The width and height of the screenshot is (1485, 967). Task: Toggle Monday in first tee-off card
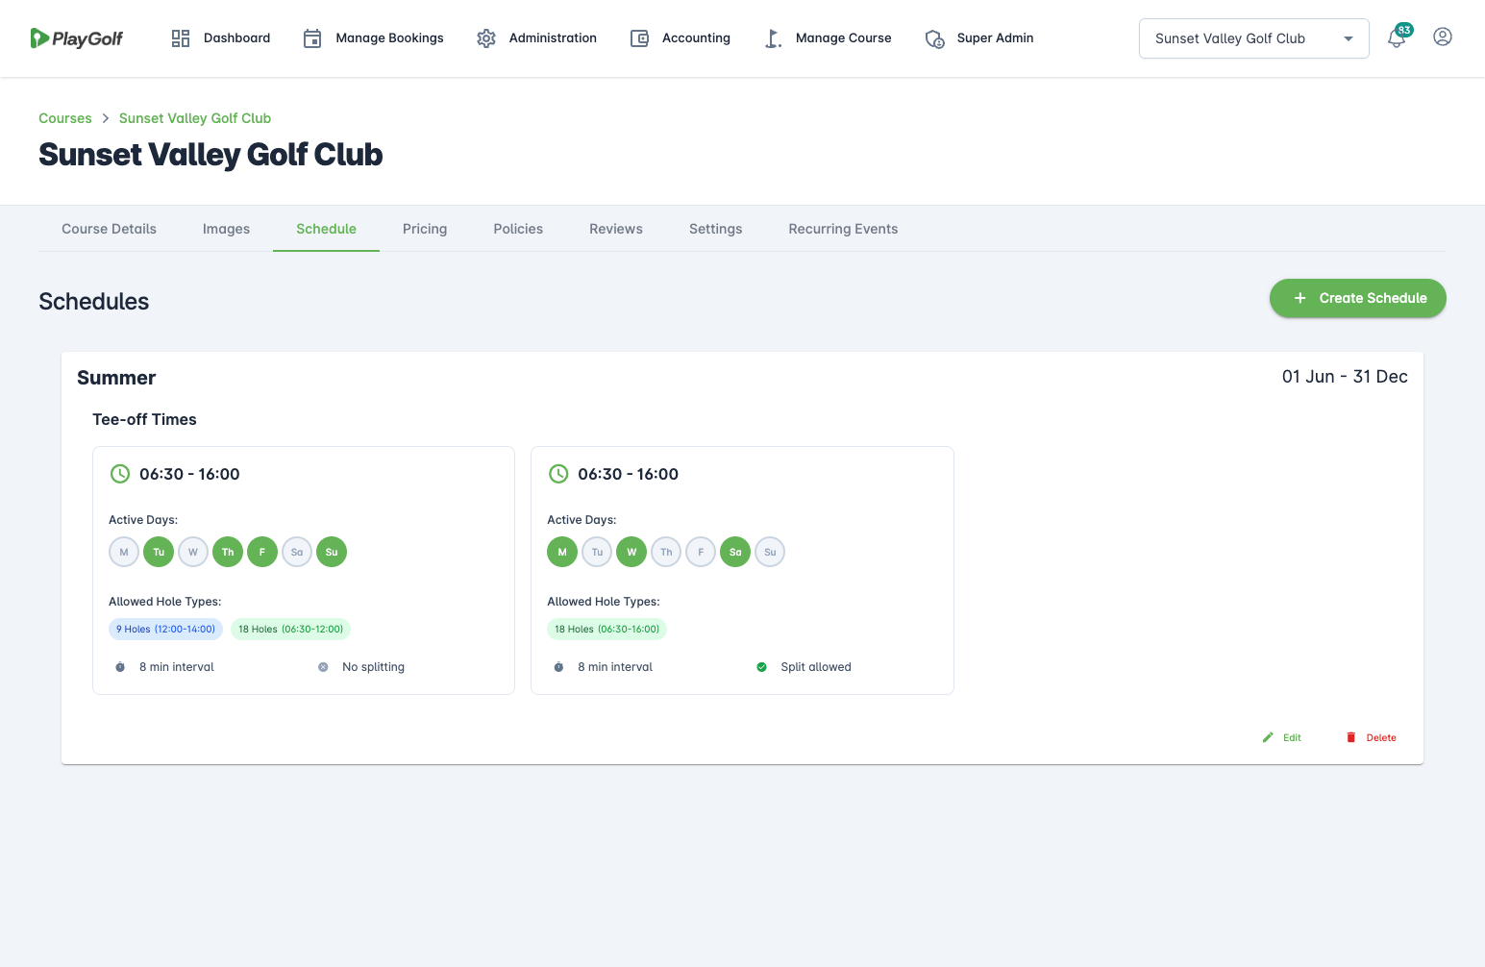pos(124,552)
